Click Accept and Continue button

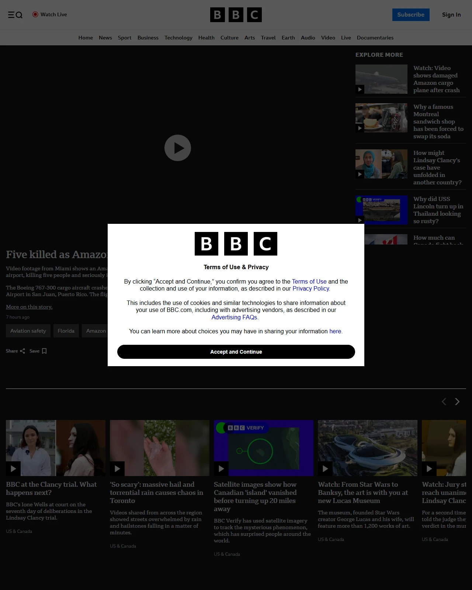(236, 352)
